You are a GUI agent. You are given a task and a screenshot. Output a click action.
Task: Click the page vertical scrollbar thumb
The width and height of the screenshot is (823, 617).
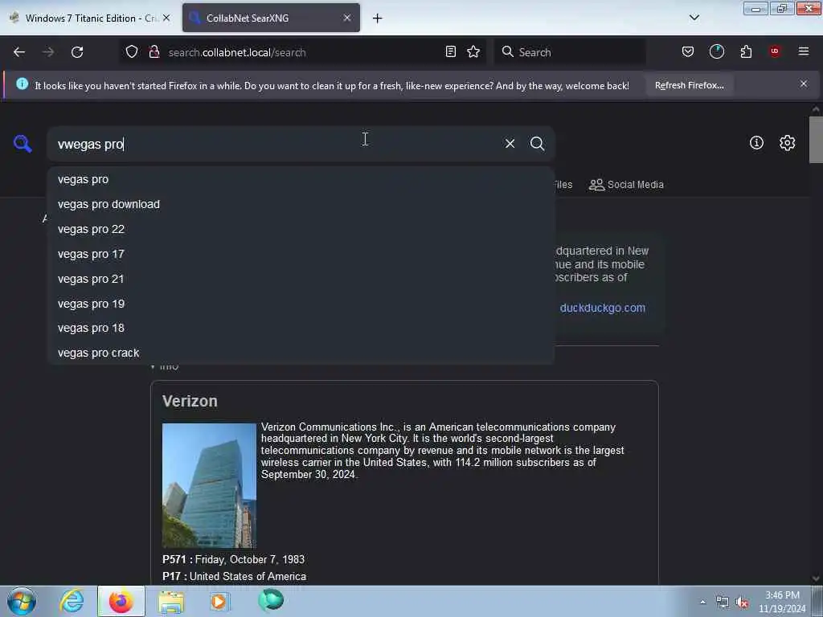click(816, 140)
